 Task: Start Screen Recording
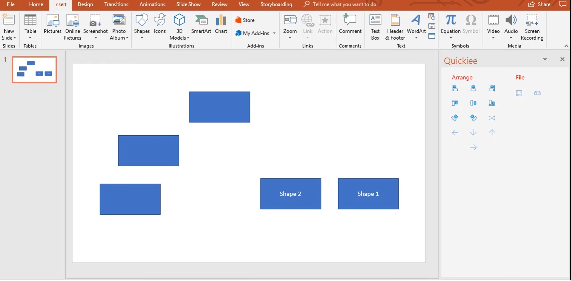[x=532, y=27]
